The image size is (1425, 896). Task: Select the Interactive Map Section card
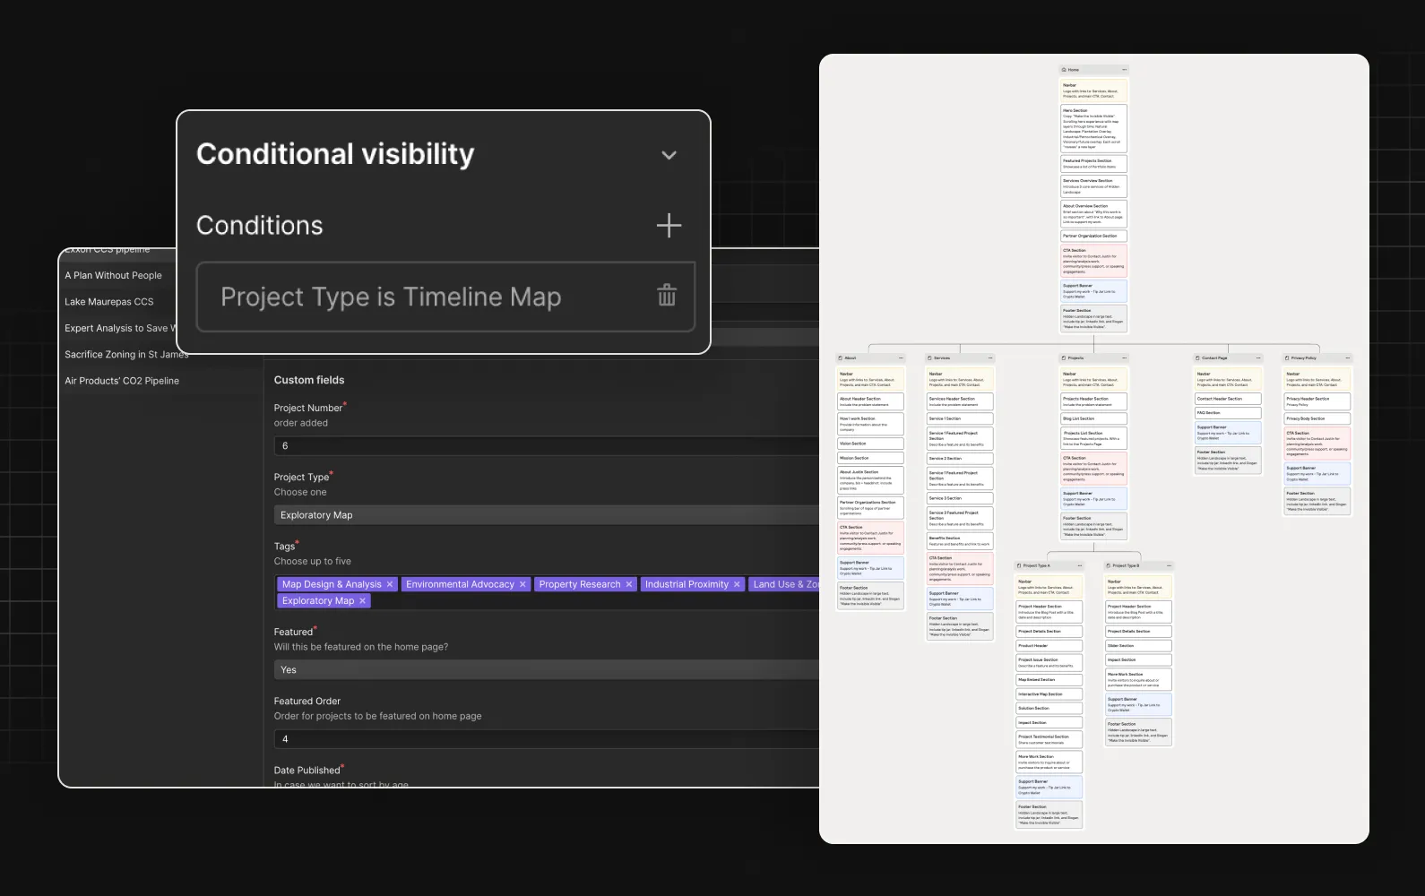click(1049, 694)
